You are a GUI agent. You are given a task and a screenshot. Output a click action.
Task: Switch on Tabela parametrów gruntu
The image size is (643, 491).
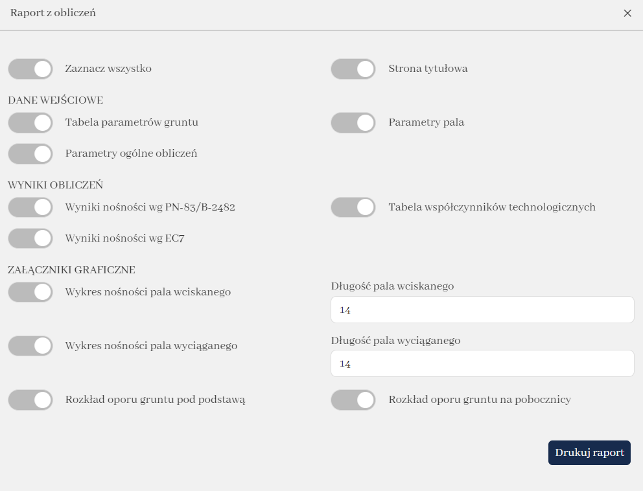pos(30,122)
